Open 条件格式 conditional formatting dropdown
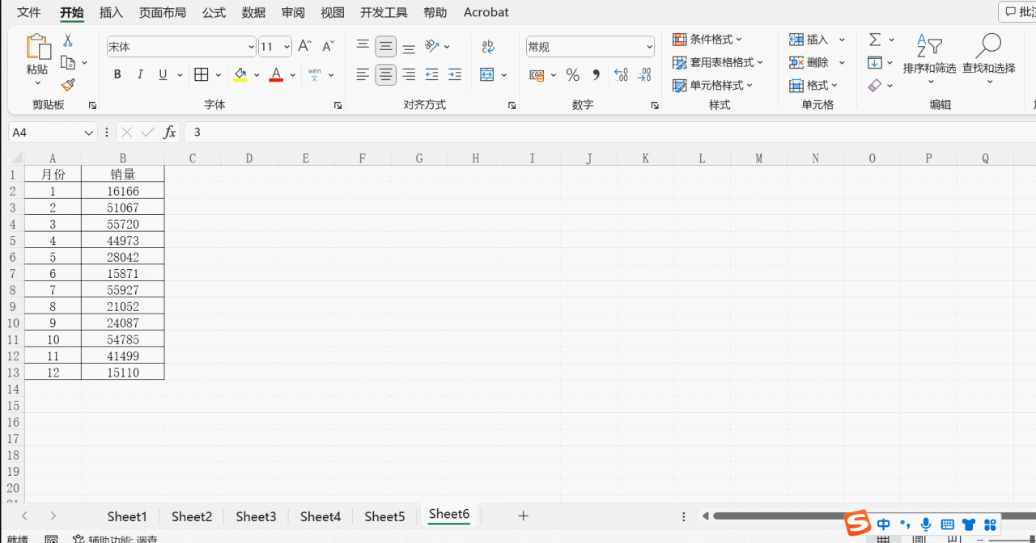The height and width of the screenshot is (543, 1036). click(x=707, y=39)
